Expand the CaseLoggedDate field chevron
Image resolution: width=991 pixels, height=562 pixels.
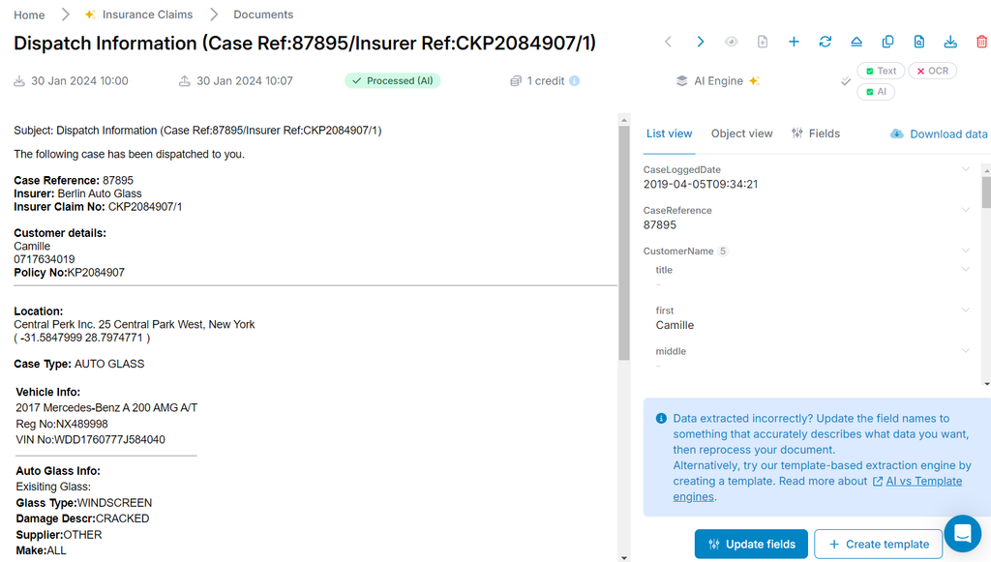coord(965,169)
